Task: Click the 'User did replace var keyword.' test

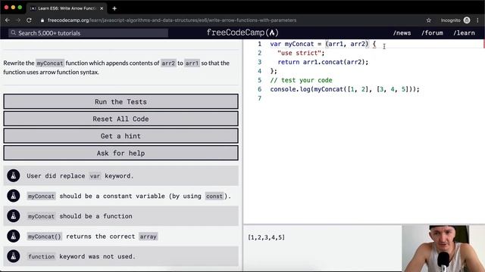Action: pos(121,176)
